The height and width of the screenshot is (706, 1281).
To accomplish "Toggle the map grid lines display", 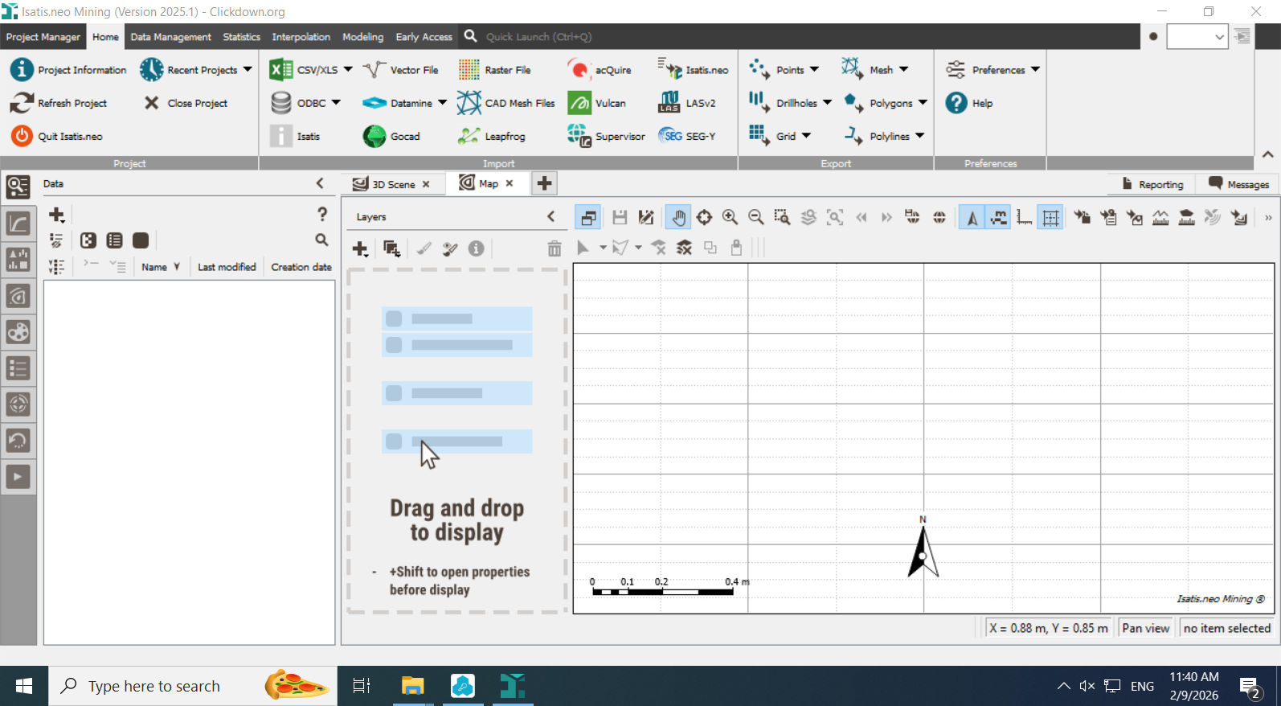I will (1050, 217).
